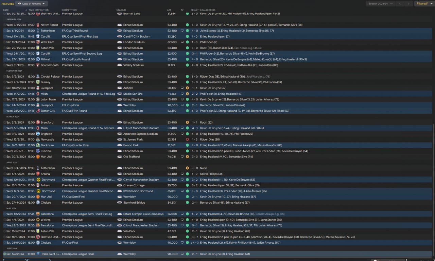Click the Paris Saint-Germain club crest

(x=38, y=254)
